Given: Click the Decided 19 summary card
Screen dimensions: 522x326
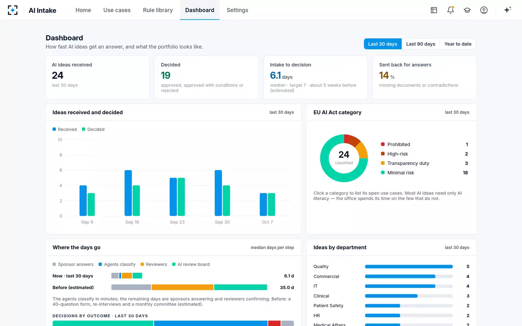Looking at the screenshot, I should [x=207, y=77].
